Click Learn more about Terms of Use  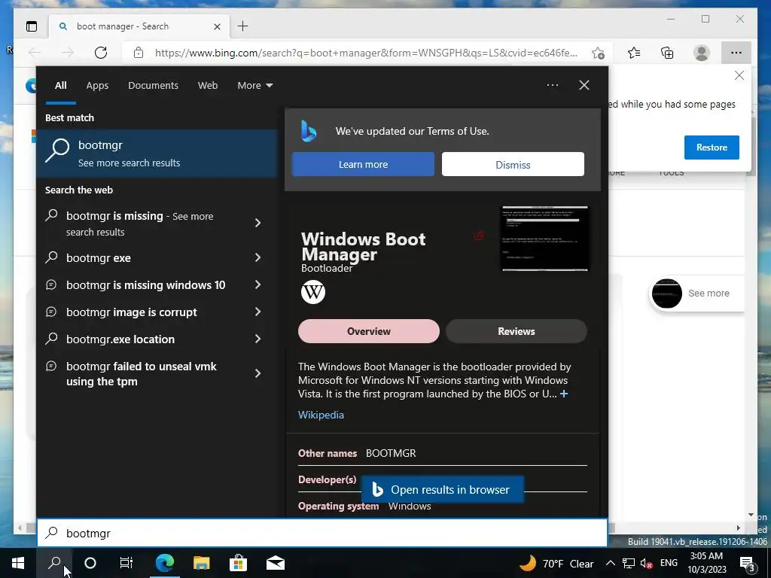(364, 164)
